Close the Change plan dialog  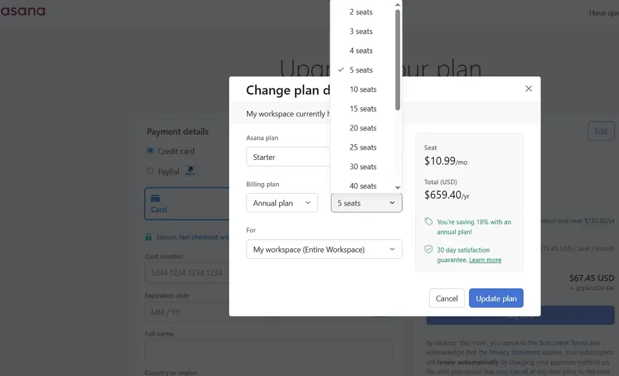(x=529, y=89)
